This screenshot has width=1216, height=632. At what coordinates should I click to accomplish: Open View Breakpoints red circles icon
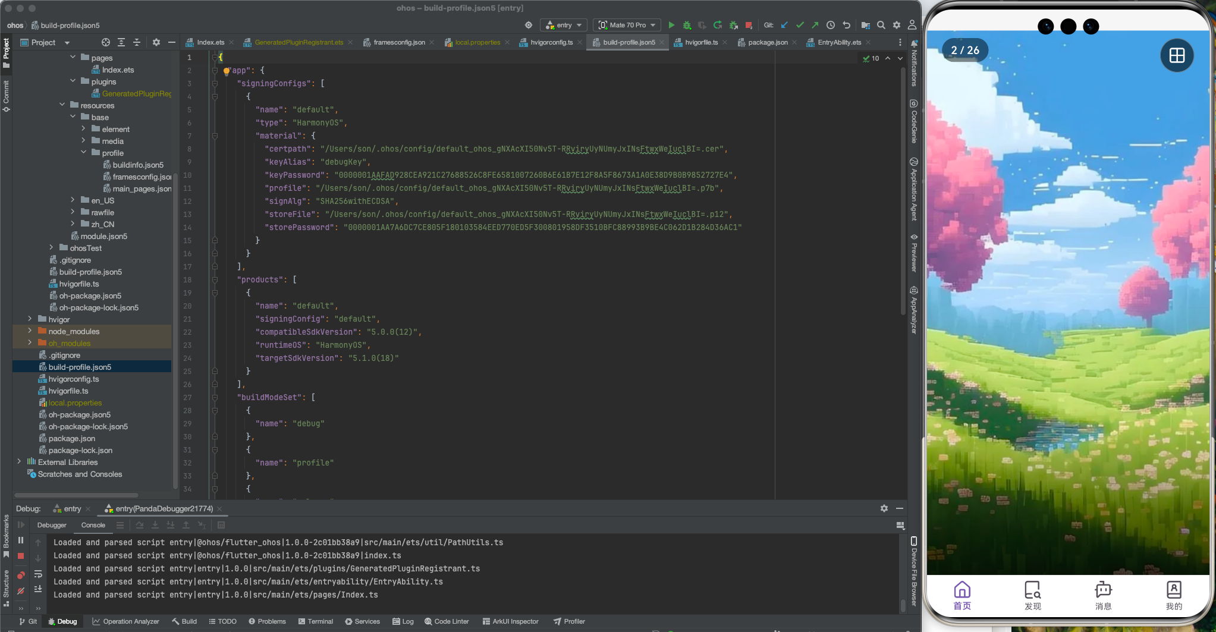(21, 575)
